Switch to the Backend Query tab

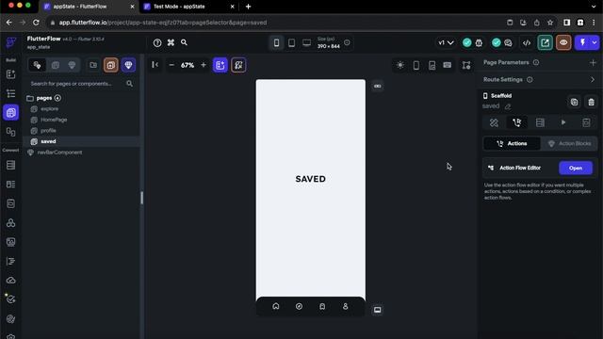tap(540, 122)
